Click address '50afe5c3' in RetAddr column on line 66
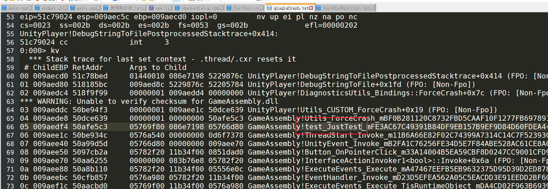This screenshot has width=548, height=189. coord(90,127)
